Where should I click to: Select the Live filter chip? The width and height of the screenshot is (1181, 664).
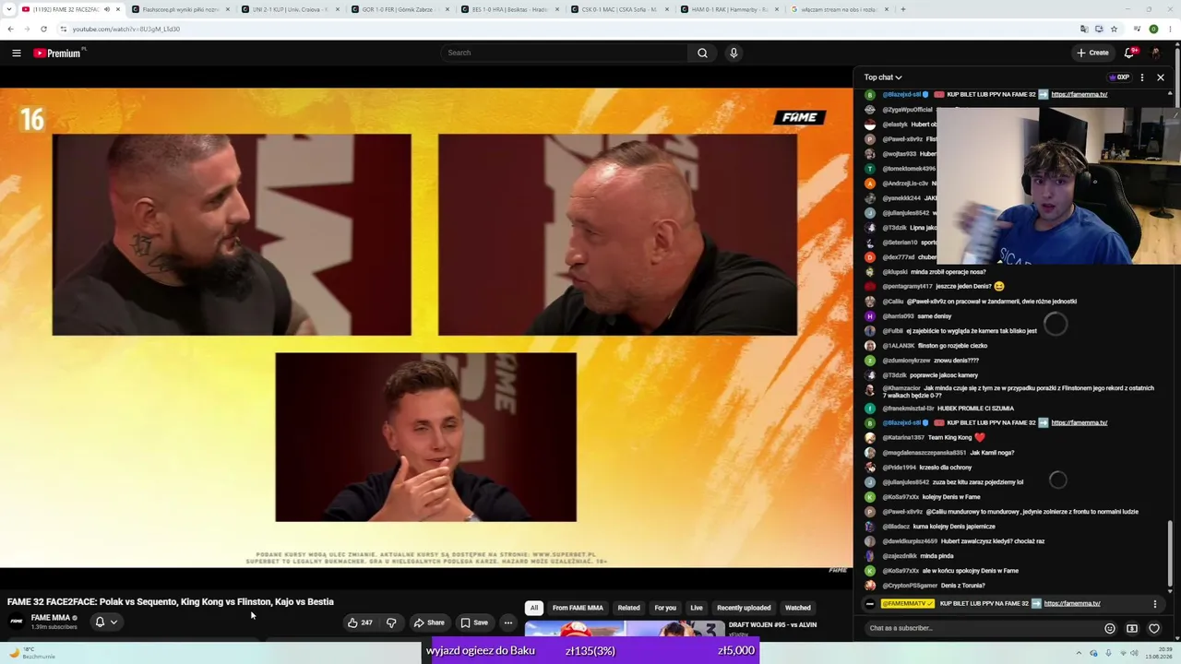tap(697, 608)
